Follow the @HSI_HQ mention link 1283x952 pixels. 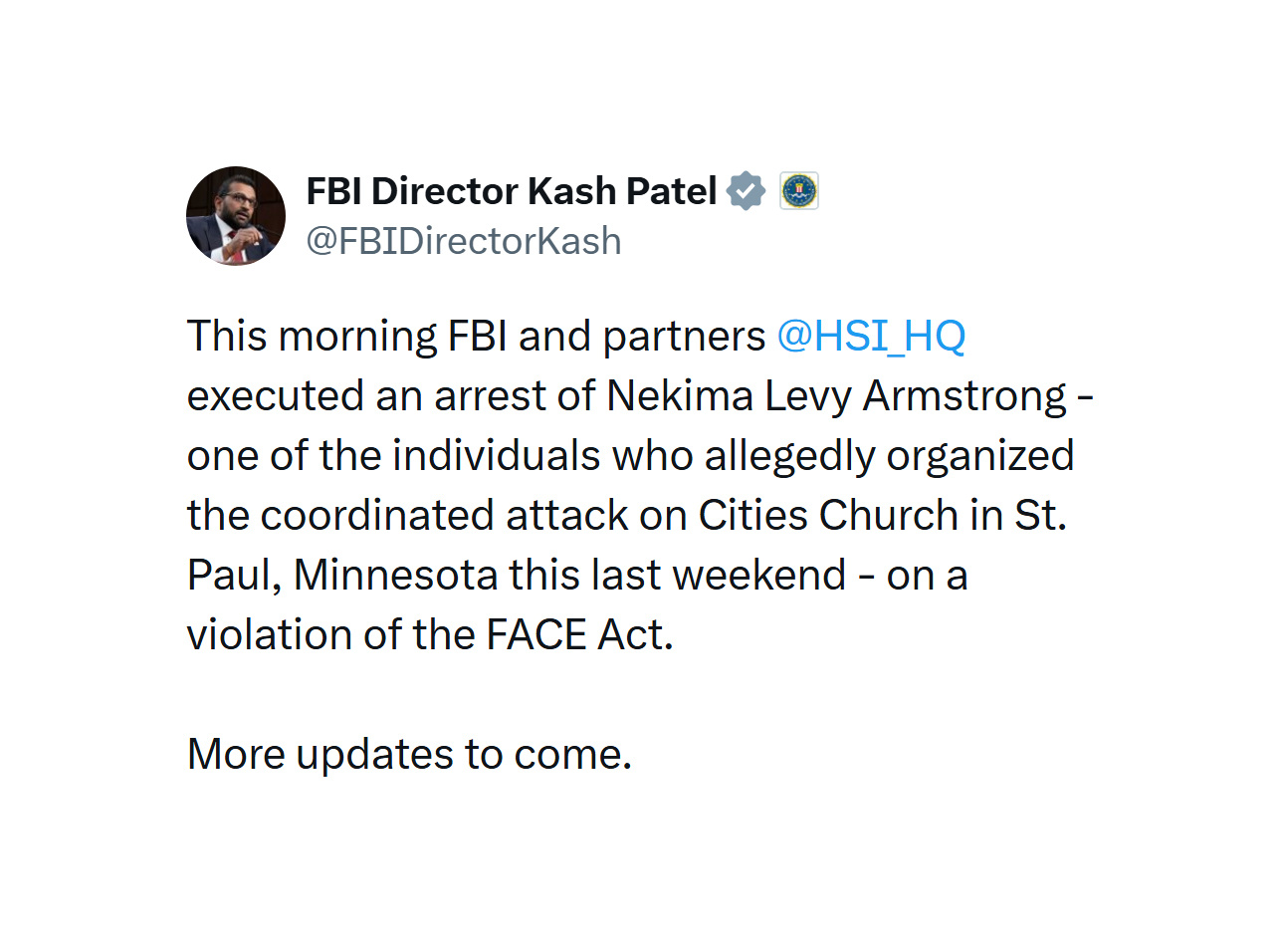pyautogui.click(x=871, y=336)
